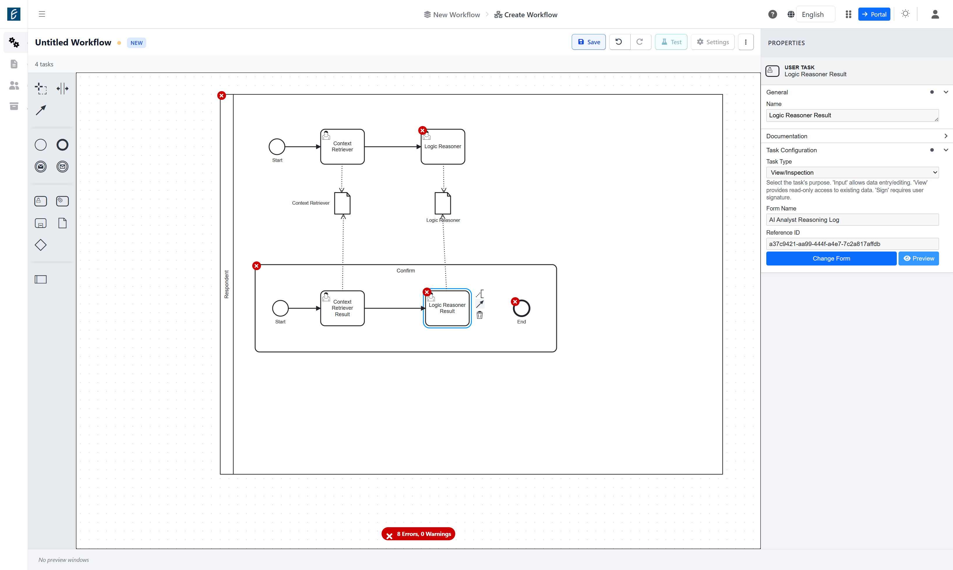The height and width of the screenshot is (570, 953).
Task: Go to Portal
Action: tap(874, 14)
